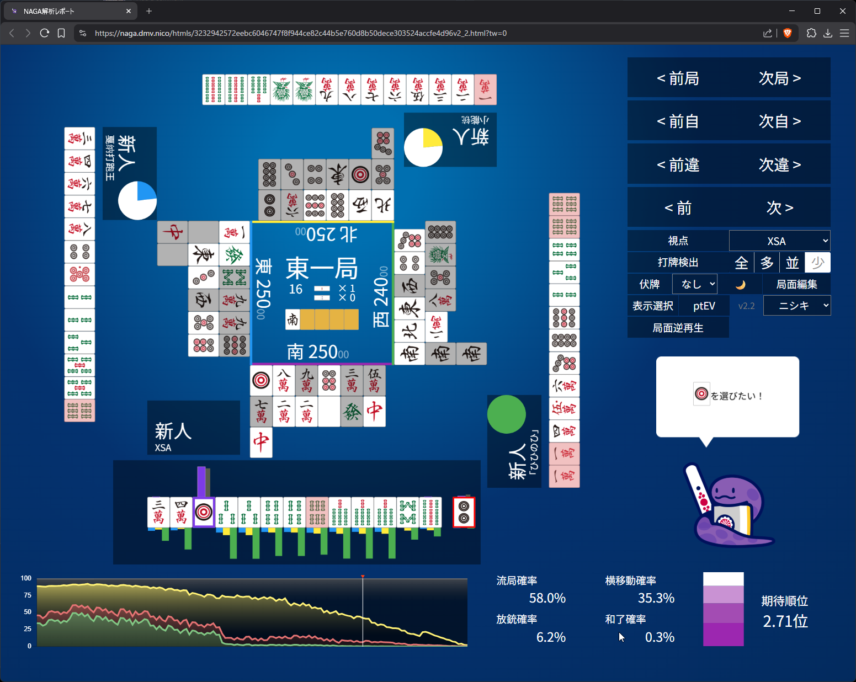Click the Brave shield icon in address bar
This screenshot has width=856, height=682.
point(788,33)
